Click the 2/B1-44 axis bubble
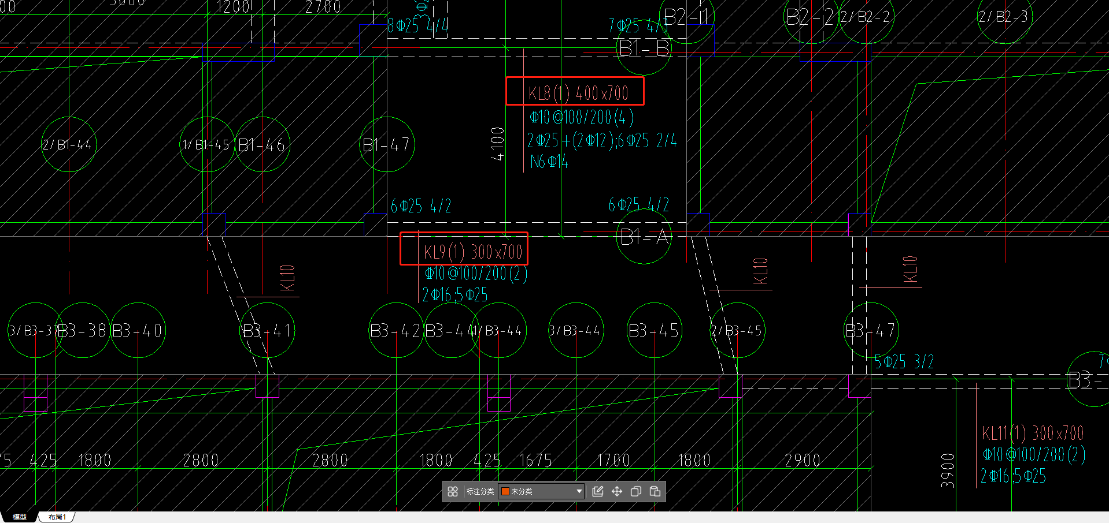The image size is (1109, 523). tap(68, 144)
